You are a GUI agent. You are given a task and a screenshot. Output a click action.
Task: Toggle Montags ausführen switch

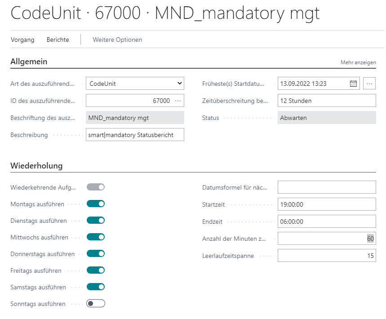(96, 204)
